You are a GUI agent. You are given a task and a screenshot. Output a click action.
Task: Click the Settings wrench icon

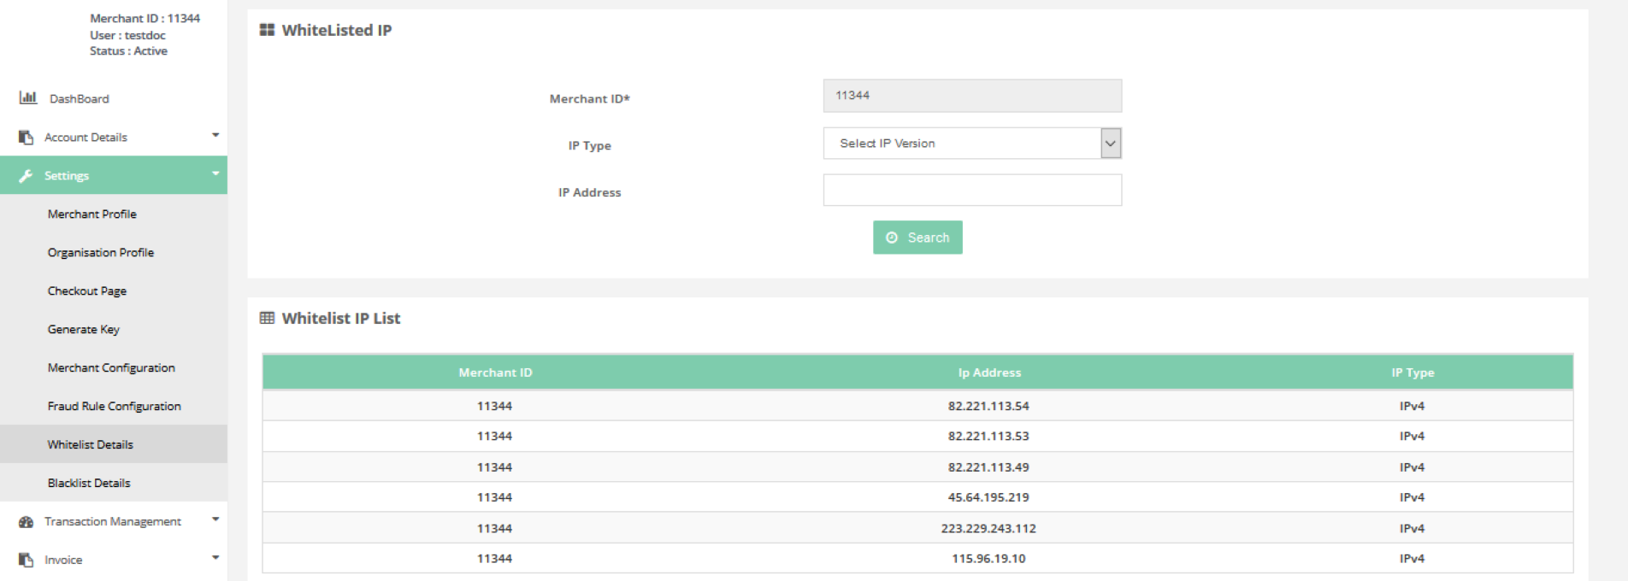[27, 175]
